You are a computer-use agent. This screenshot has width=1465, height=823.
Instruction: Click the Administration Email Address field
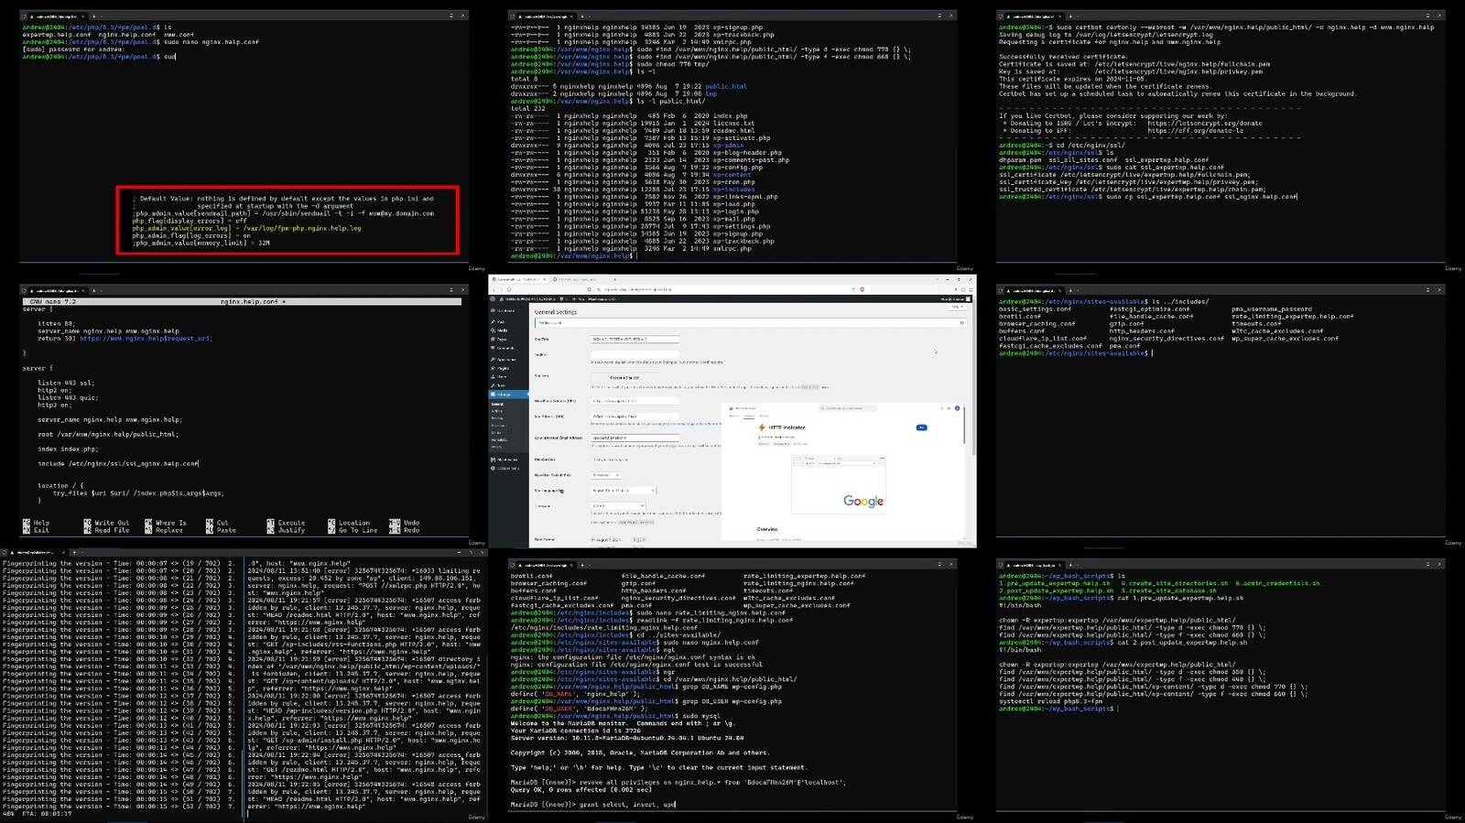pyautogui.click(x=635, y=438)
